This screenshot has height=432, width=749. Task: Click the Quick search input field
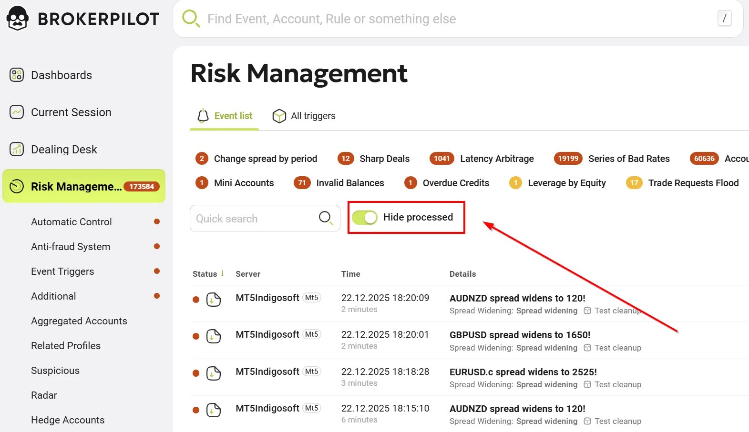[x=253, y=219]
